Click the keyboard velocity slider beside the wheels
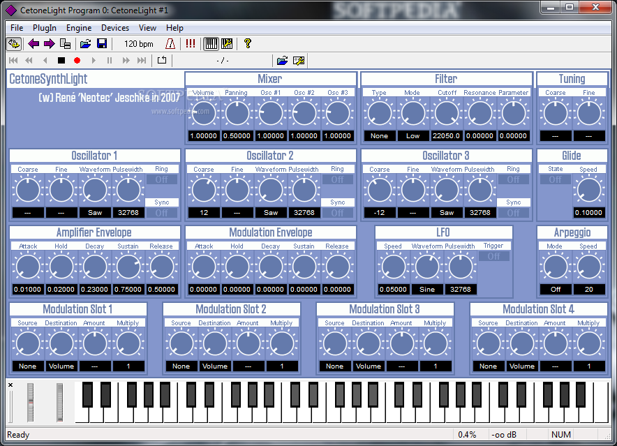This screenshot has width=617, height=446. 10,407
